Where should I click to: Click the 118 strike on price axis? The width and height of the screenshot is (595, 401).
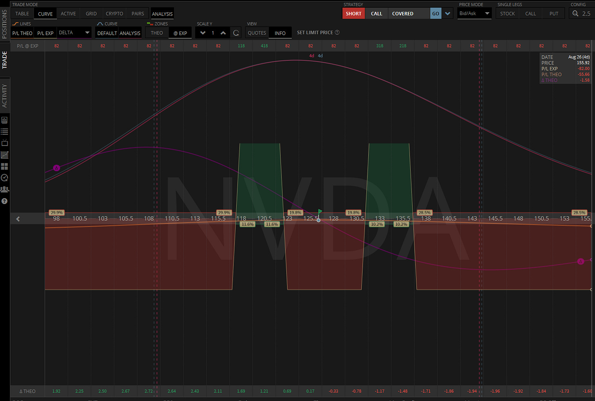(x=241, y=218)
